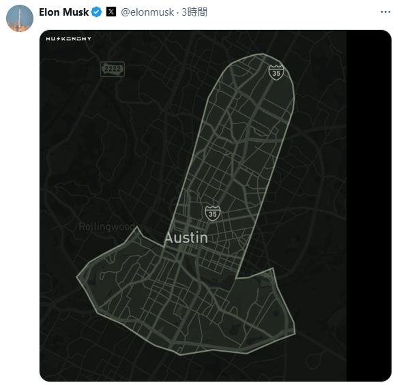Click the upper Interstate 35 shield
Image resolution: width=399 pixels, height=385 pixels.
click(x=276, y=72)
